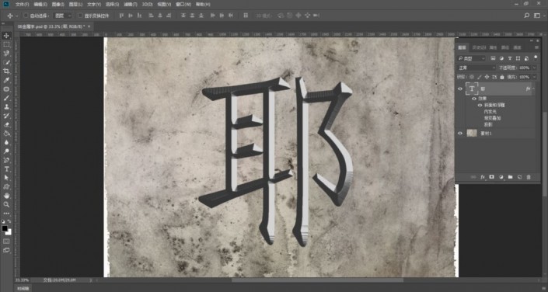Toggle the 自动选择 checkbox

click(26, 16)
